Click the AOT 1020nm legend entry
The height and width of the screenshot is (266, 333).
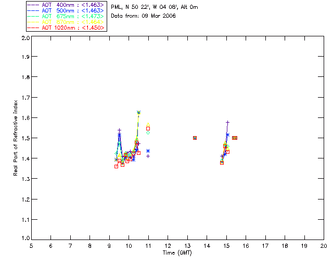pyautogui.click(x=66, y=28)
